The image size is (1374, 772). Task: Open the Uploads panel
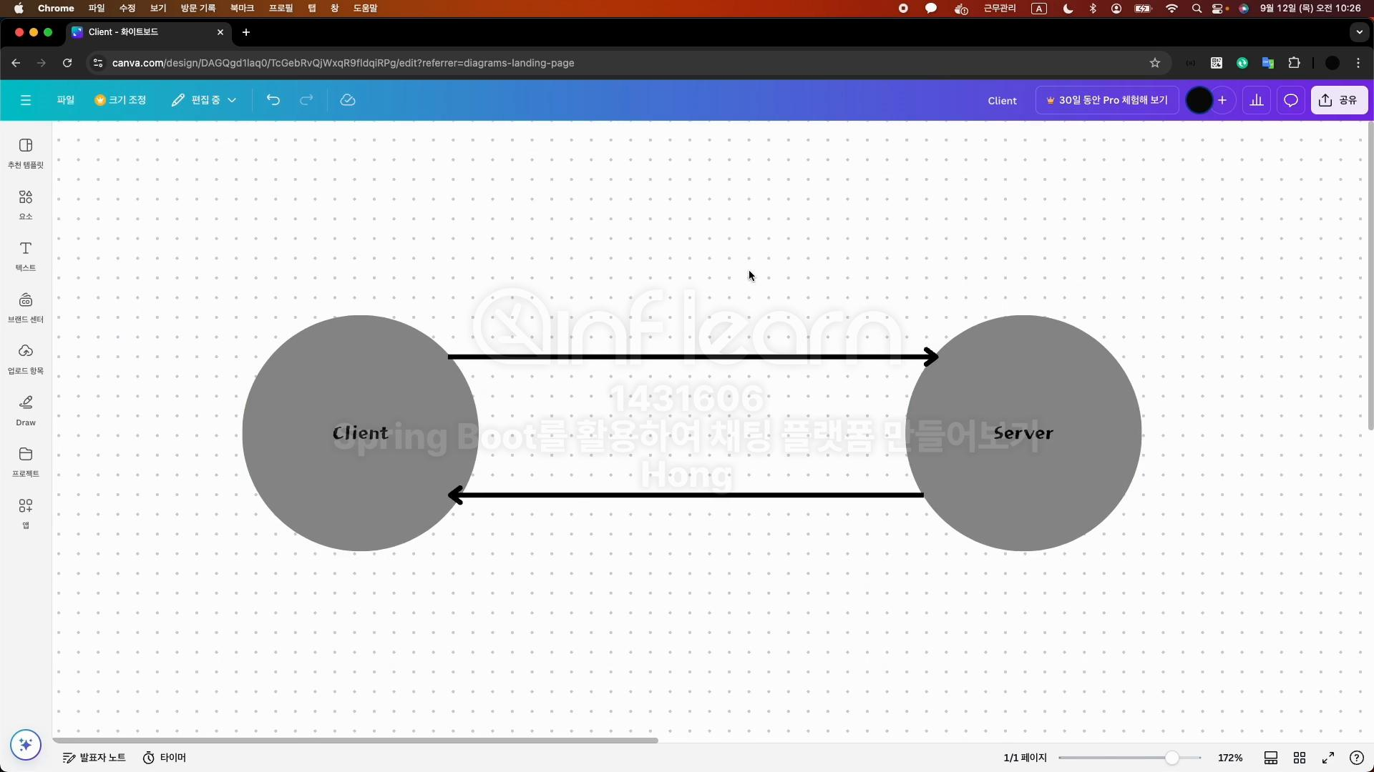click(26, 358)
